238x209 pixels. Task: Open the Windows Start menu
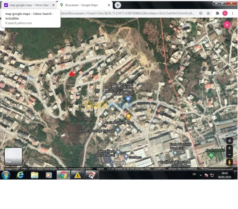click(6, 175)
